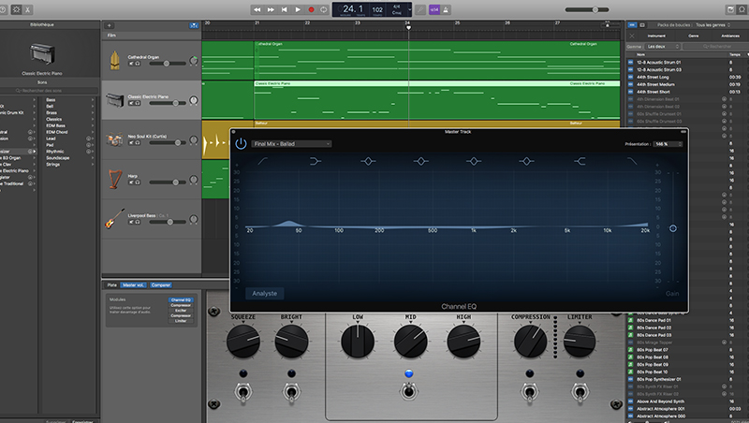The image size is (749, 423).
Task: Toggle the Cycle loop button
Action: click(323, 9)
